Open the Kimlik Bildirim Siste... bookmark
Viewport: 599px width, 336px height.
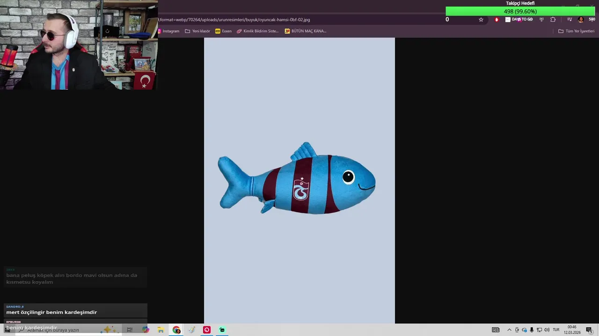click(257, 31)
